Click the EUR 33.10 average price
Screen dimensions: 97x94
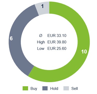[57, 36]
